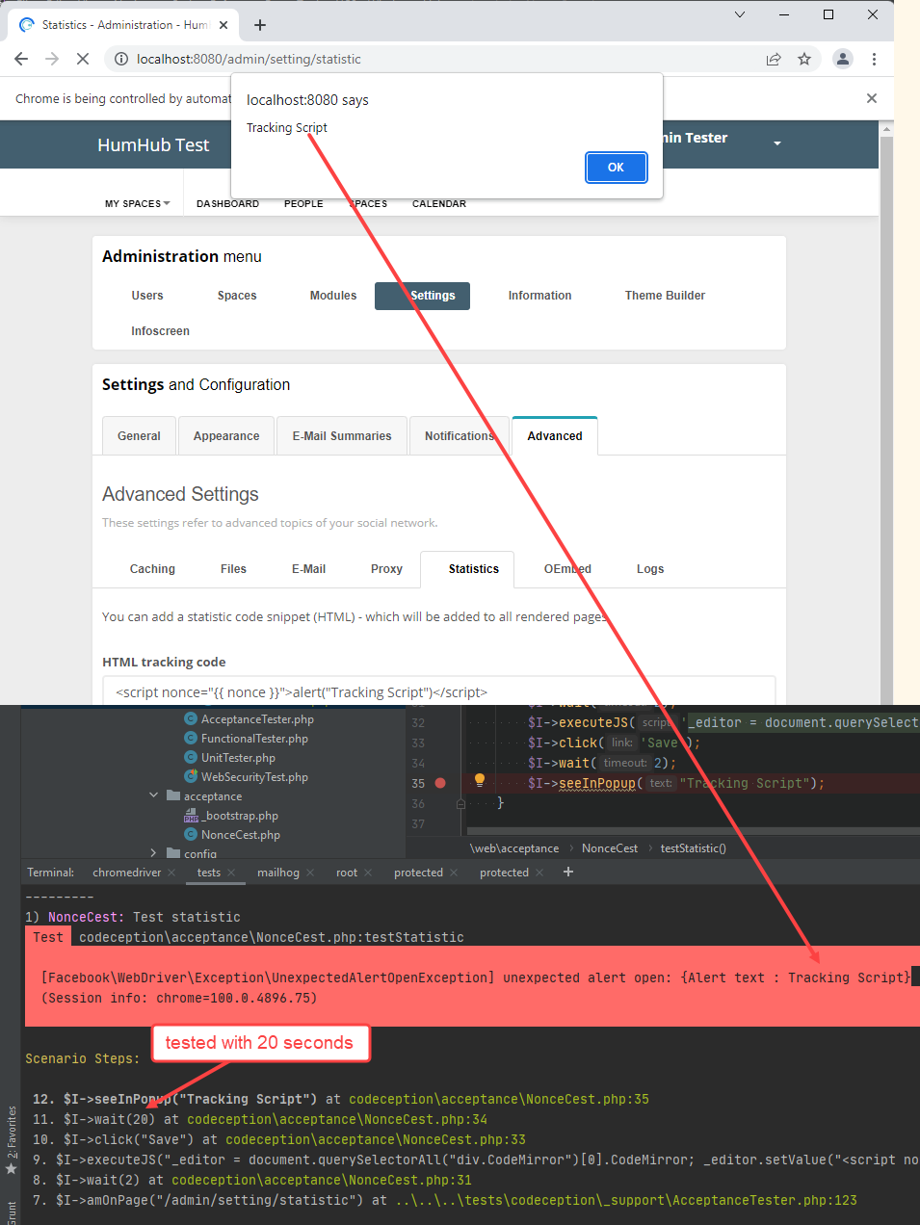Image resolution: width=920 pixels, height=1225 pixels.
Task: Close the tests terminal tab
Action: [x=231, y=873]
